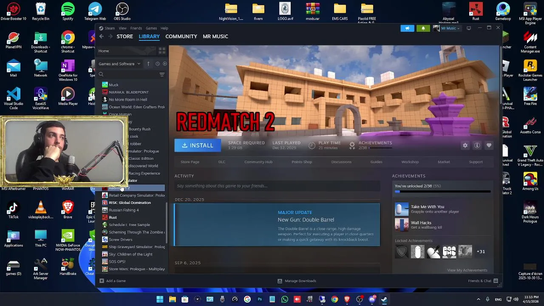Select Ocean World: Eden Crafters Prologue

[x=133, y=107]
